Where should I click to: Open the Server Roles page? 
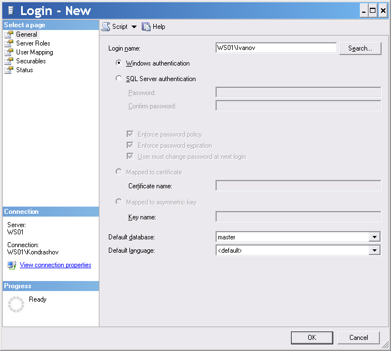point(33,43)
